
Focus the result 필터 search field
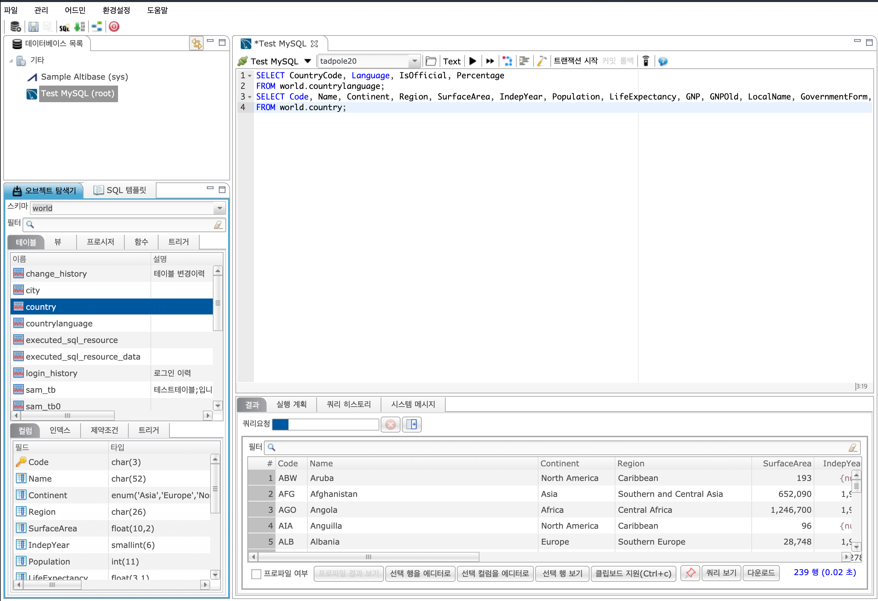point(562,447)
